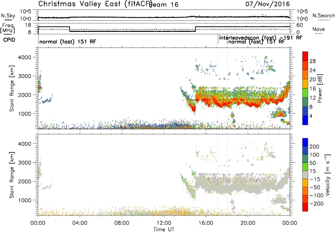Select the 28 label on the Power colorbar
The image size is (335, 232).
click(x=312, y=61)
